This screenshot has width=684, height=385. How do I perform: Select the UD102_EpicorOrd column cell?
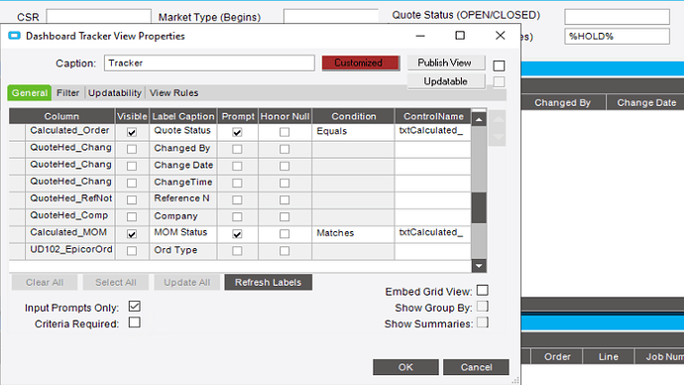click(x=70, y=250)
